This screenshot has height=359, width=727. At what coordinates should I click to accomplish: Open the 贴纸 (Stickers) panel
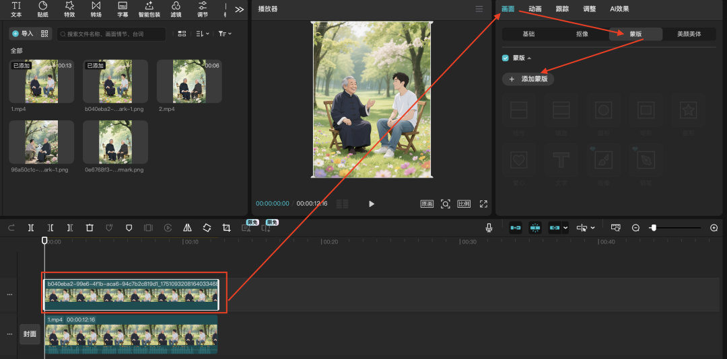pos(43,9)
